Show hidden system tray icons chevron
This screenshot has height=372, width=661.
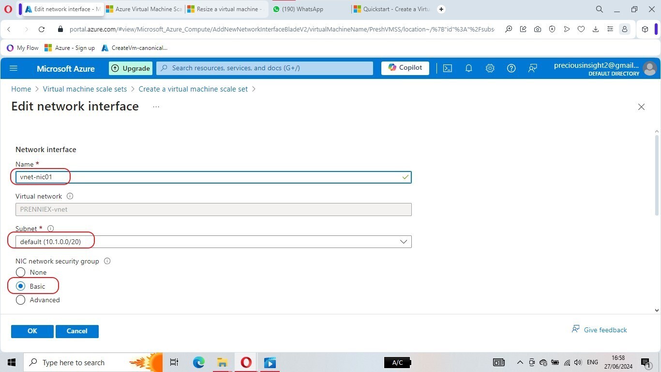(x=520, y=362)
